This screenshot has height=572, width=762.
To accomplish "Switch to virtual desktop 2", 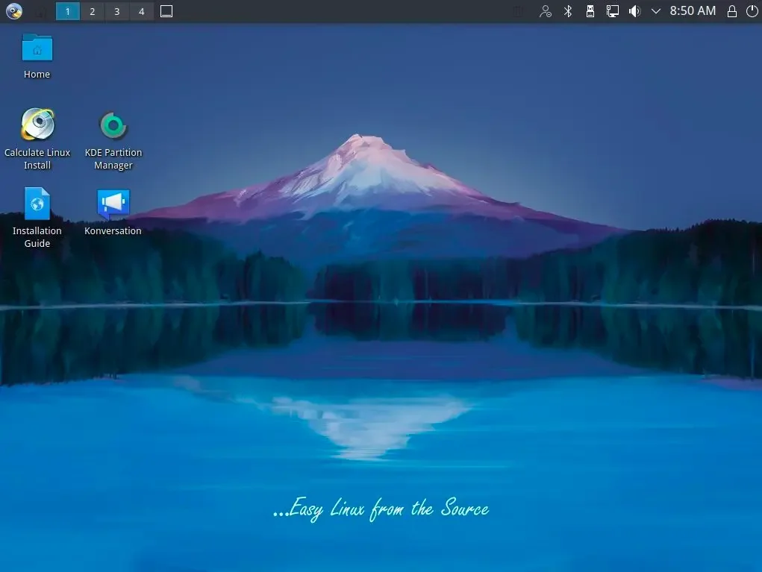I will tap(93, 11).
